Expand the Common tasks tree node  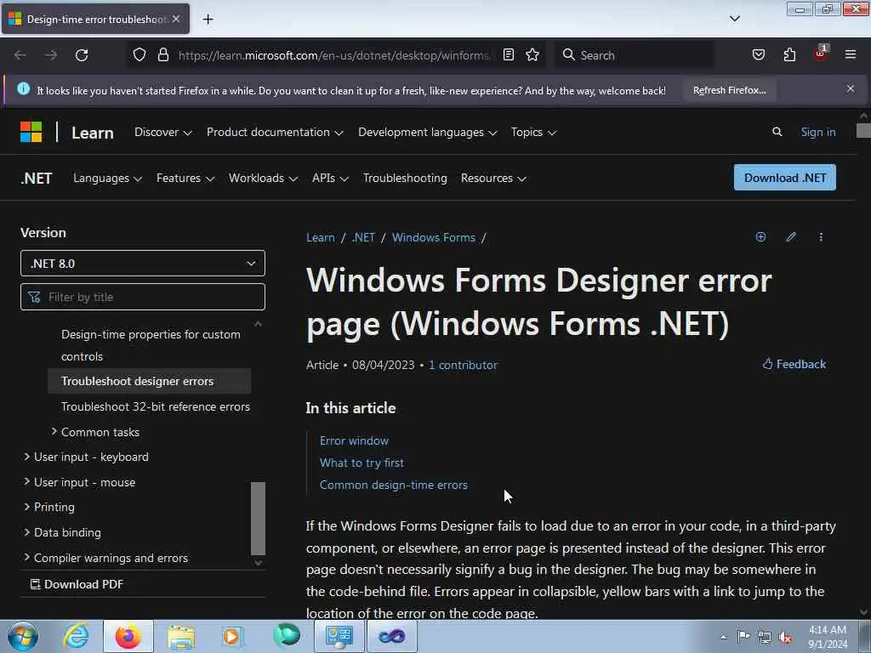point(54,431)
